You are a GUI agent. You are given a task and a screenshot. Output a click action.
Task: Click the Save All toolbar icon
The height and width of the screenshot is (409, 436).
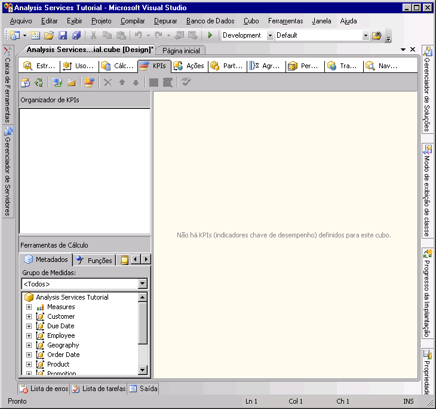(76, 36)
